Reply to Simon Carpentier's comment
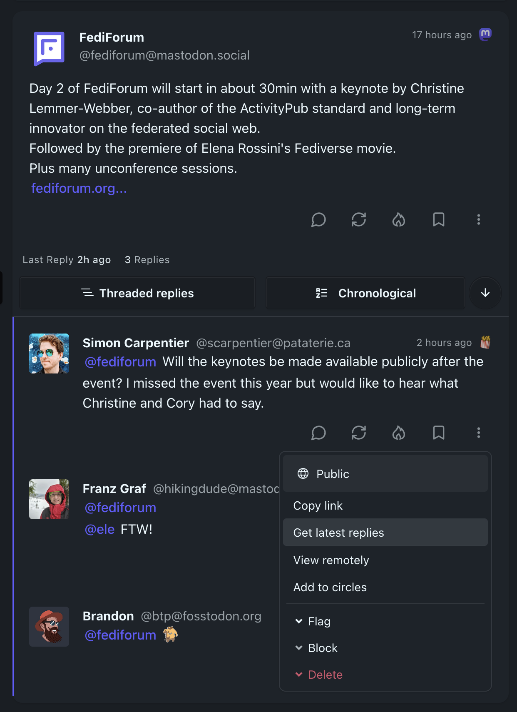This screenshot has height=712, width=517. click(x=318, y=433)
